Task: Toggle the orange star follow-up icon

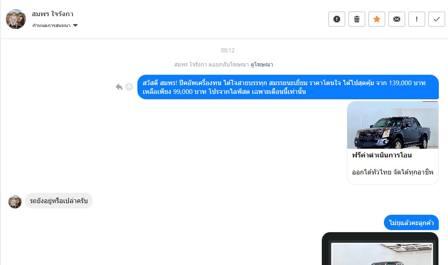Action: coord(376,19)
